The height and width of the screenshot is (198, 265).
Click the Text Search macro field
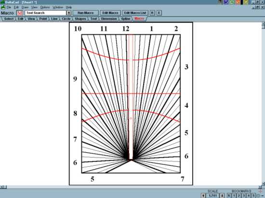tap(45, 13)
